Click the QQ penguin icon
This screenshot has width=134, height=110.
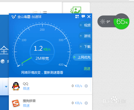(x=16, y=86)
